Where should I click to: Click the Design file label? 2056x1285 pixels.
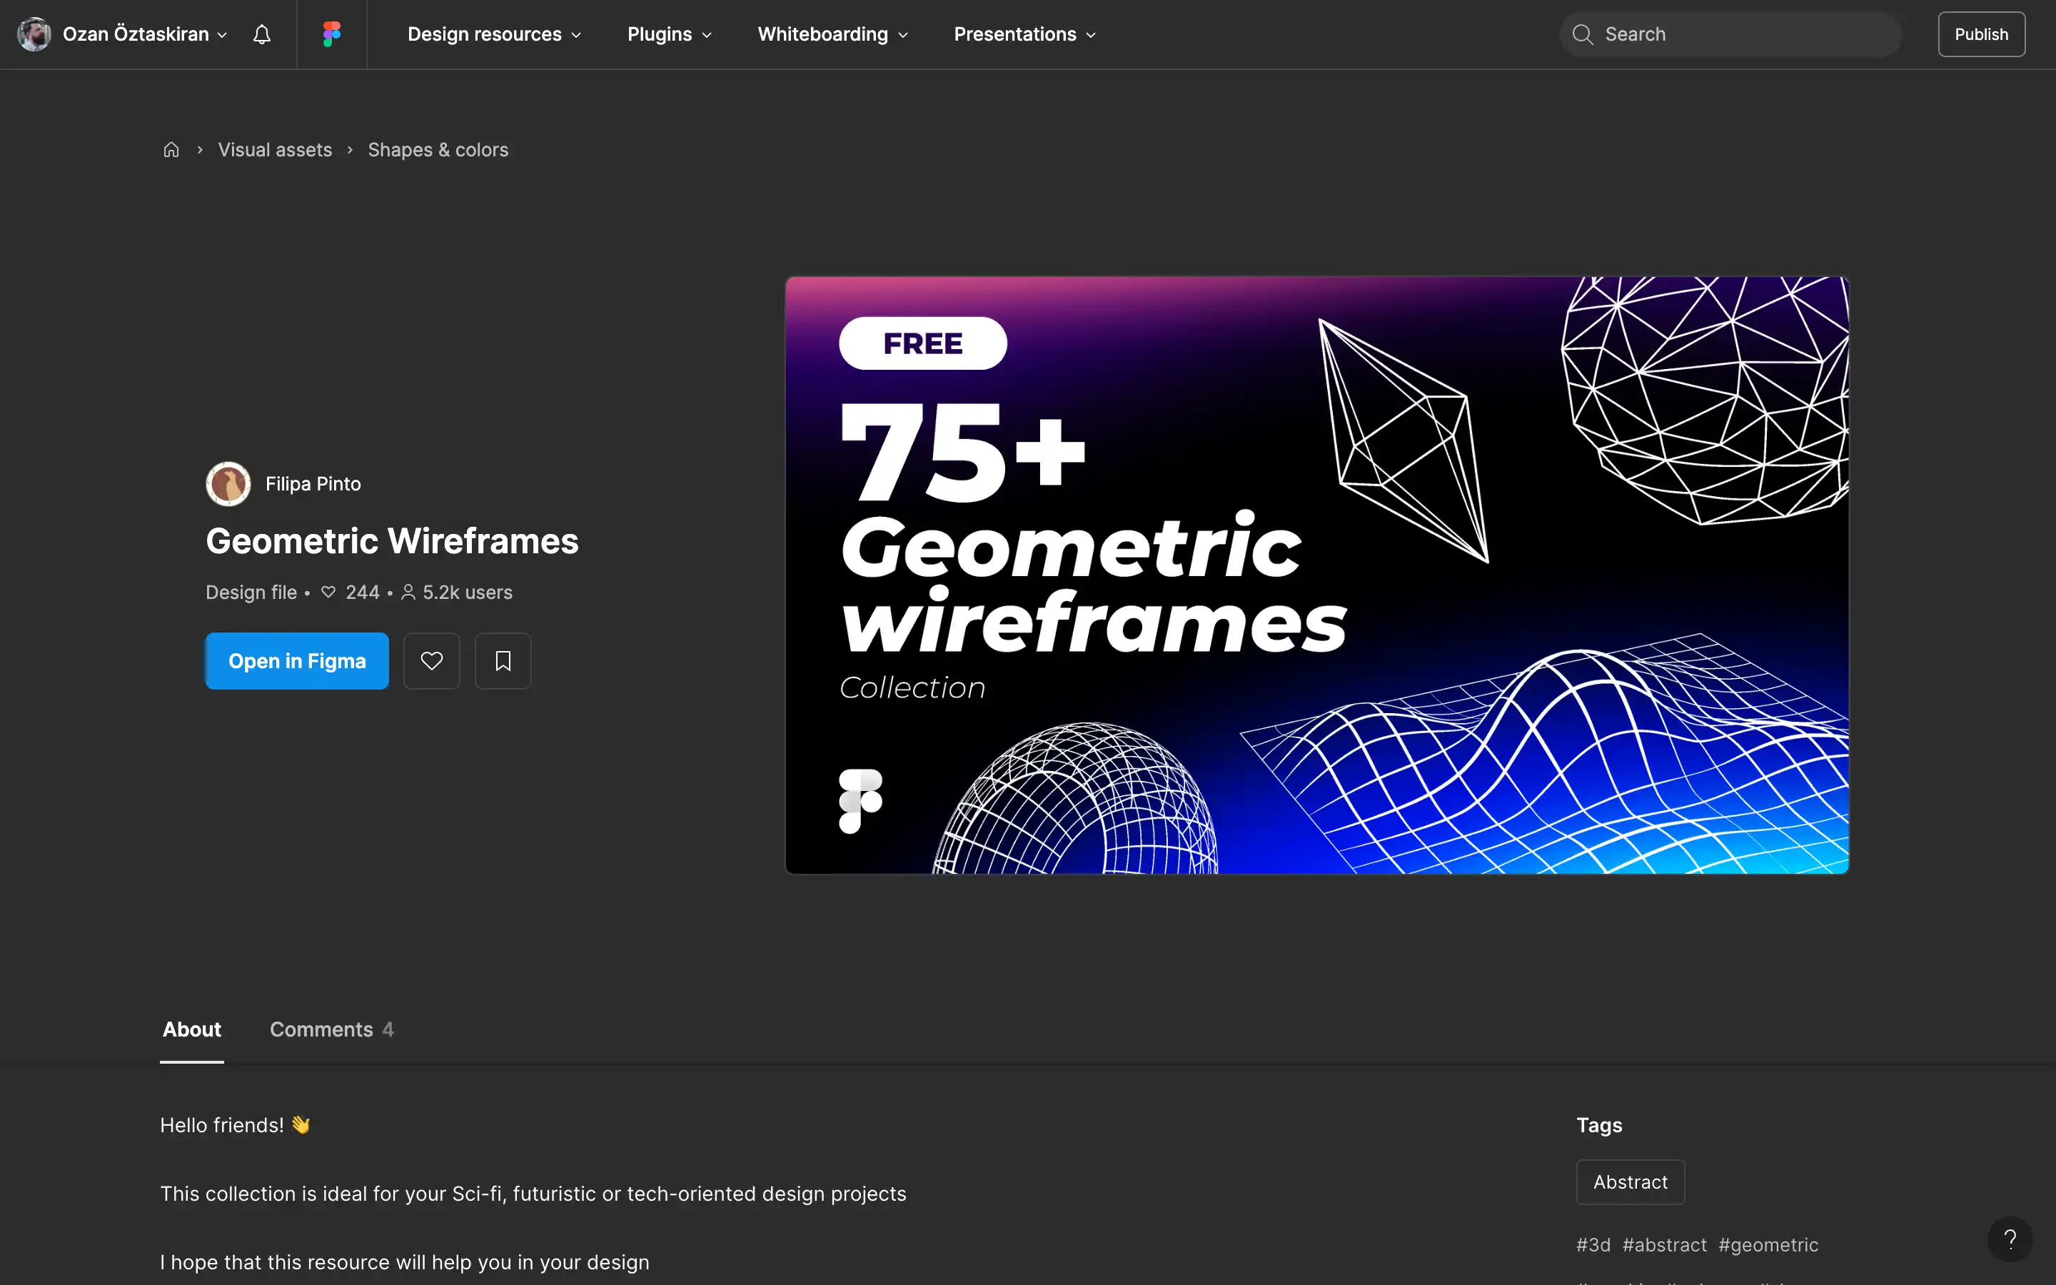pyautogui.click(x=251, y=593)
